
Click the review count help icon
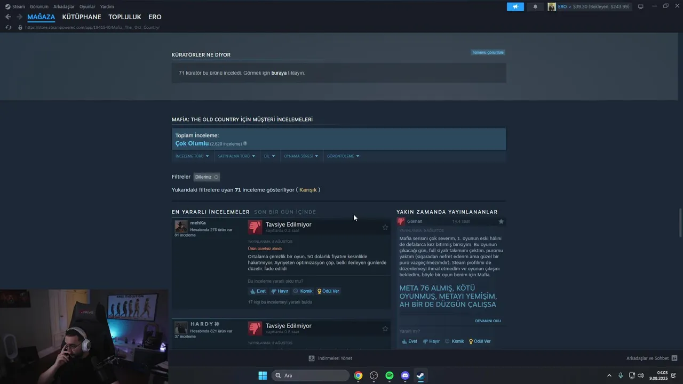click(245, 143)
